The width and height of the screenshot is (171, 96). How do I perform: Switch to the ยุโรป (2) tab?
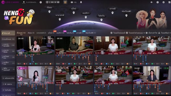tap(51, 33)
